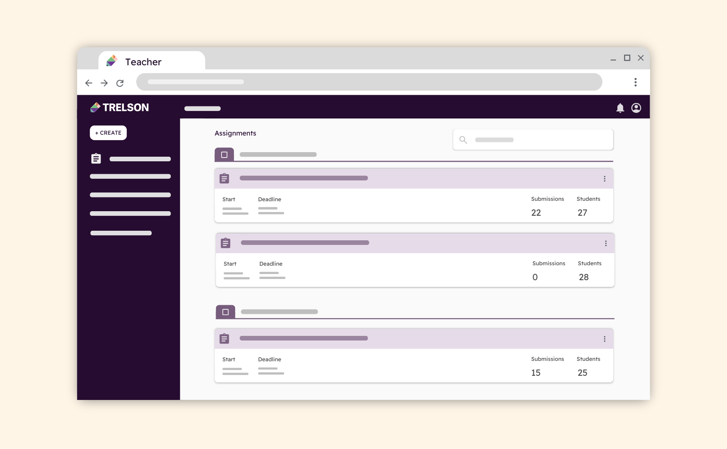Open the three-dot menu on the 22-submissions assignment
Image resolution: width=727 pixels, height=449 pixels.
coord(604,179)
